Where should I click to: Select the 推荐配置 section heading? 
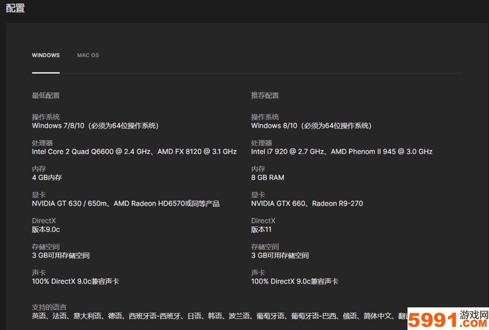pos(265,96)
